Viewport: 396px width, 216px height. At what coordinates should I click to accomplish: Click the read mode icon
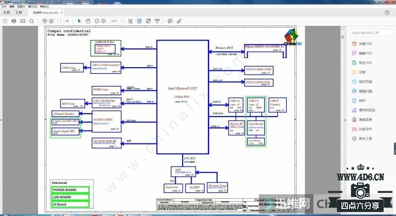coord(157,21)
